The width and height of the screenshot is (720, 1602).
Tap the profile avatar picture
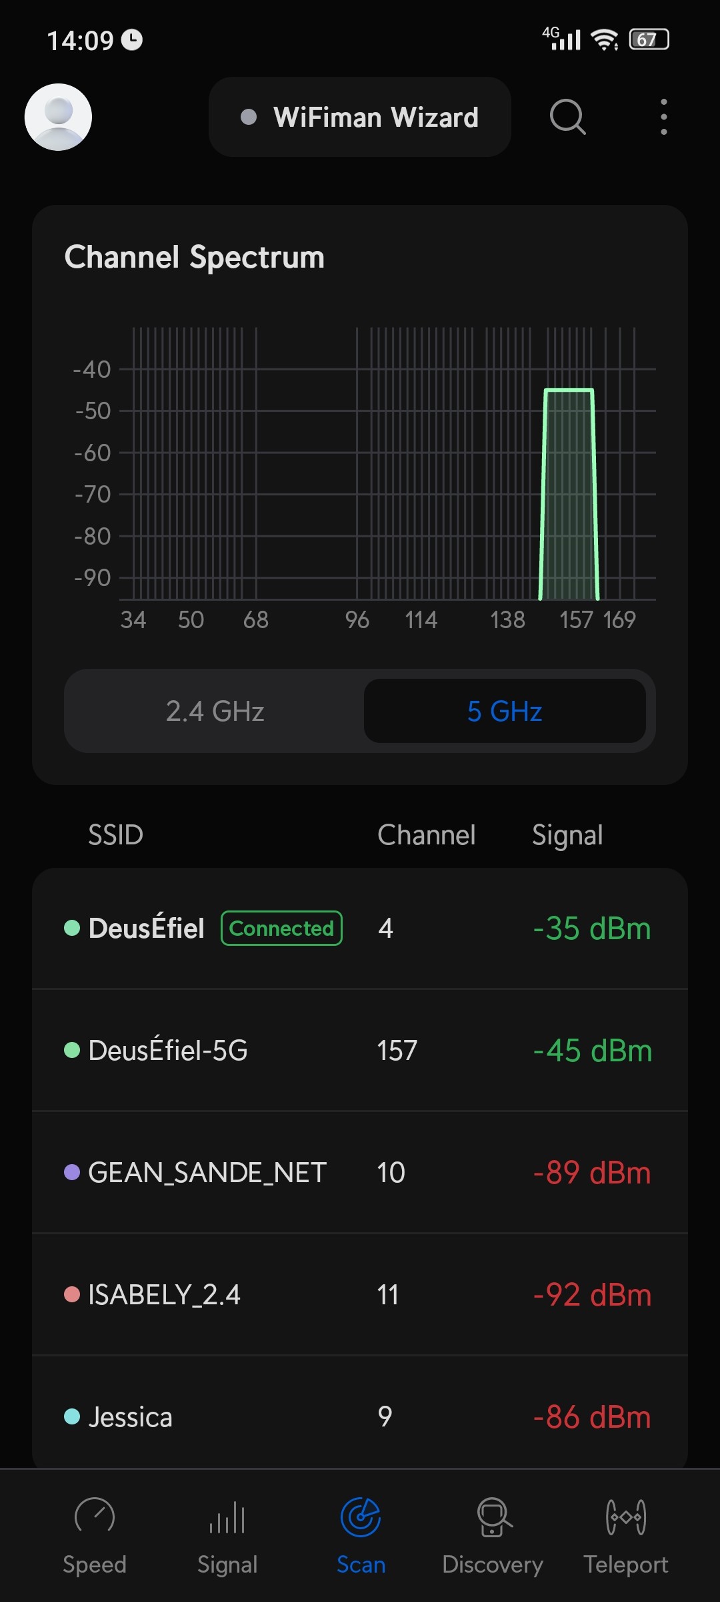[x=59, y=117]
